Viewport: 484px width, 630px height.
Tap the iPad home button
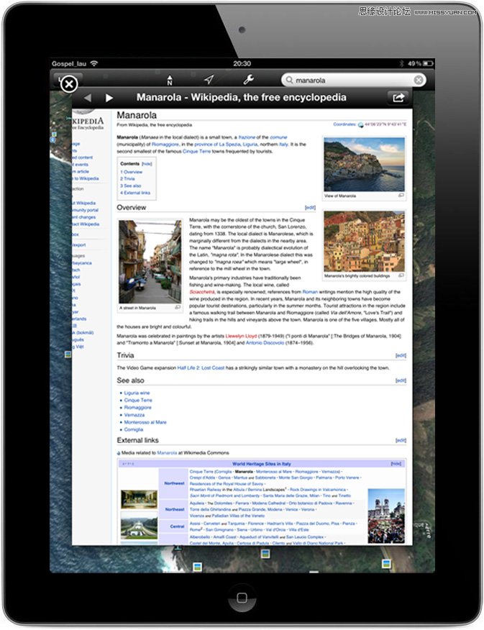[242, 598]
